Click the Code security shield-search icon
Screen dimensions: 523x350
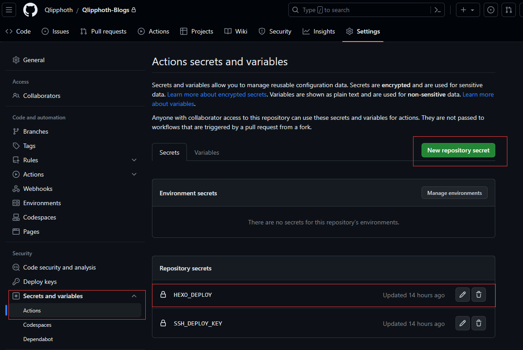tap(16, 268)
